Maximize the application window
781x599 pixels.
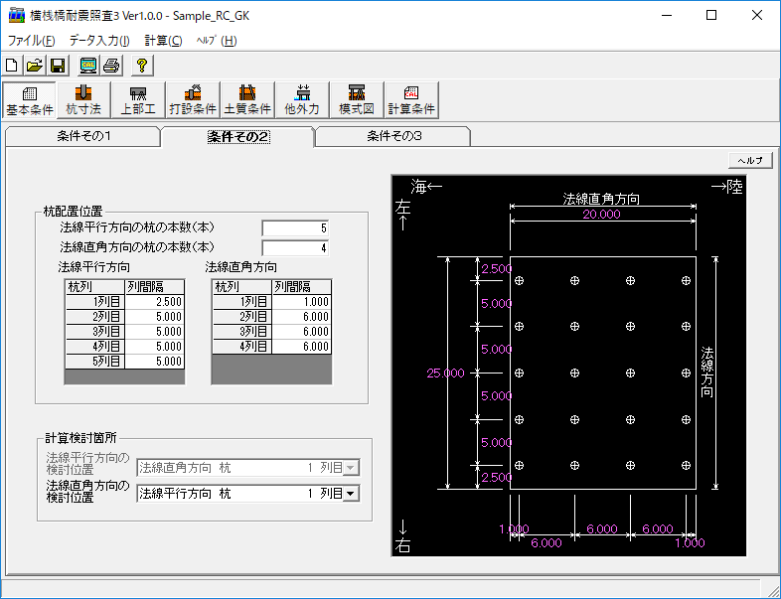click(711, 16)
